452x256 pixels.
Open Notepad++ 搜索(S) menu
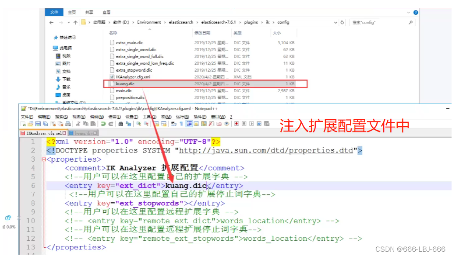tap(61, 117)
